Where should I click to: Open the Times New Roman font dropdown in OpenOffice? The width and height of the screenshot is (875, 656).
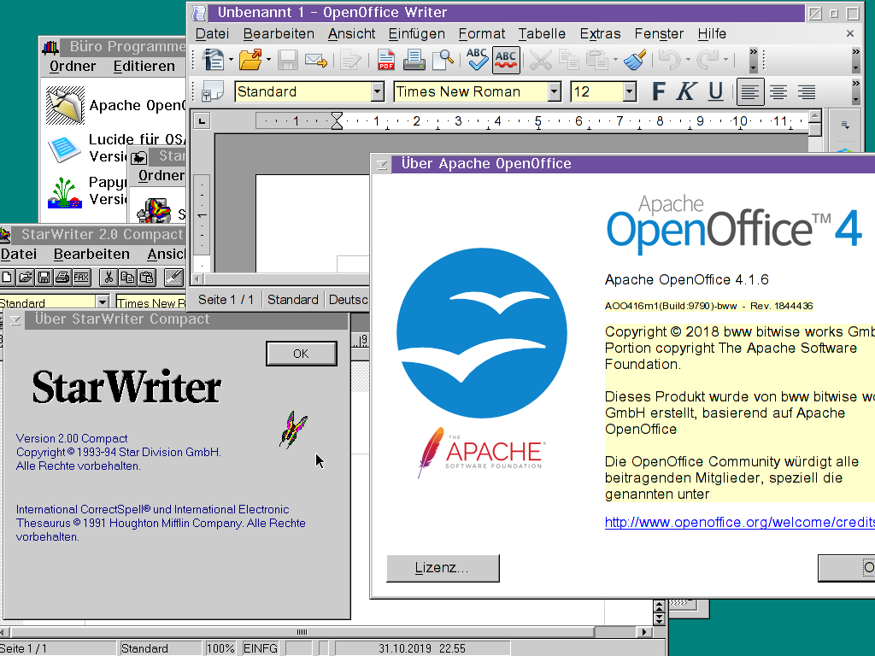pos(554,91)
